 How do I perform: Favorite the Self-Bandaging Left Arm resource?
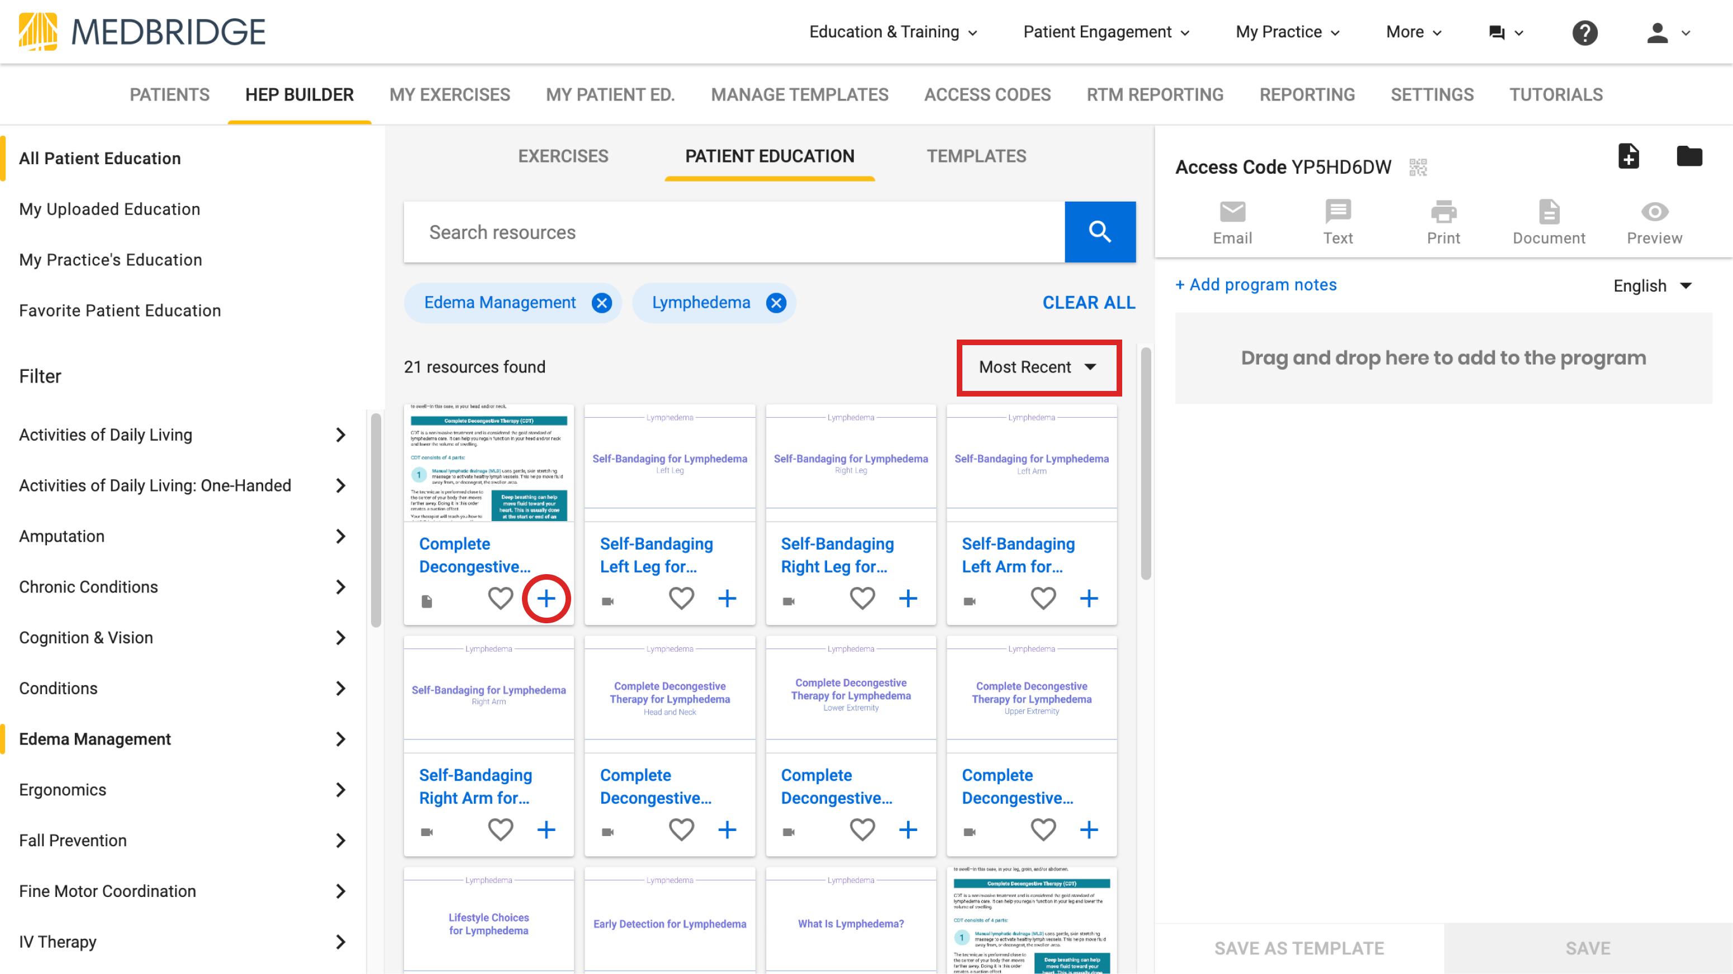[x=1043, y=598]
